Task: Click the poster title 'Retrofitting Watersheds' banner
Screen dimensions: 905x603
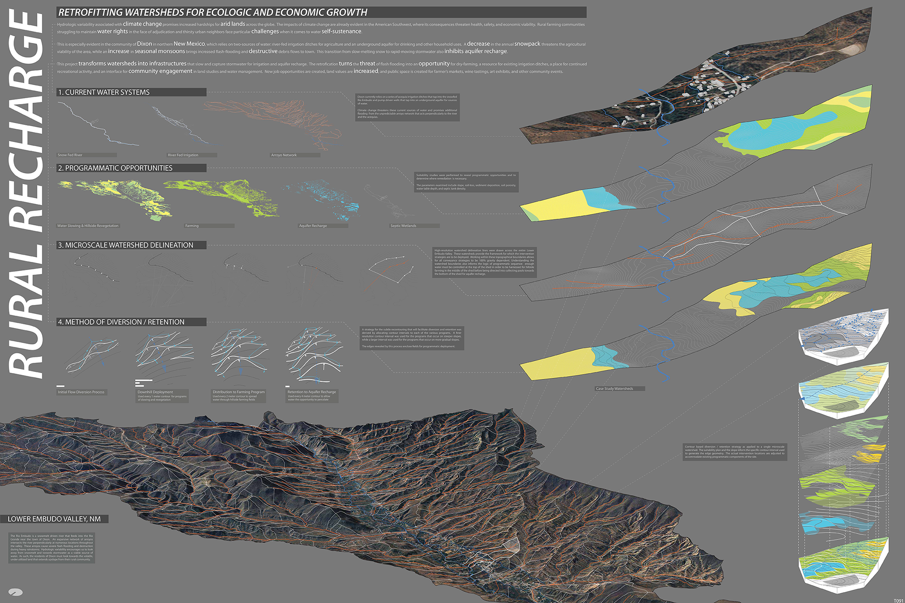Action: tap(213, 13)
